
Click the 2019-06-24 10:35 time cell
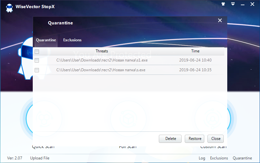(x=195, y=70)
